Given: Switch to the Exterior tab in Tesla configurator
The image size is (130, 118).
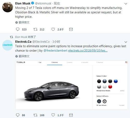Looking at the screenshot, I should tap(55, 62).
